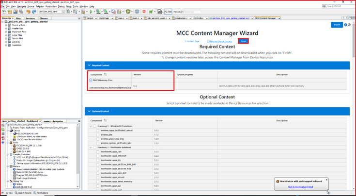This screenshot has height=196, width=356.
Task: Close the new devices notification popup
Action: tap(326, 180)
